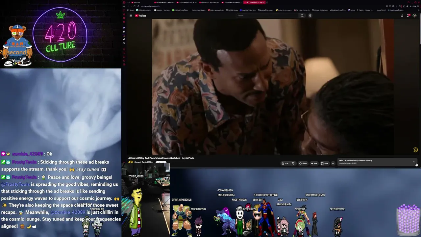
Task: Open YouTube notifications bell
Action: 408,15
